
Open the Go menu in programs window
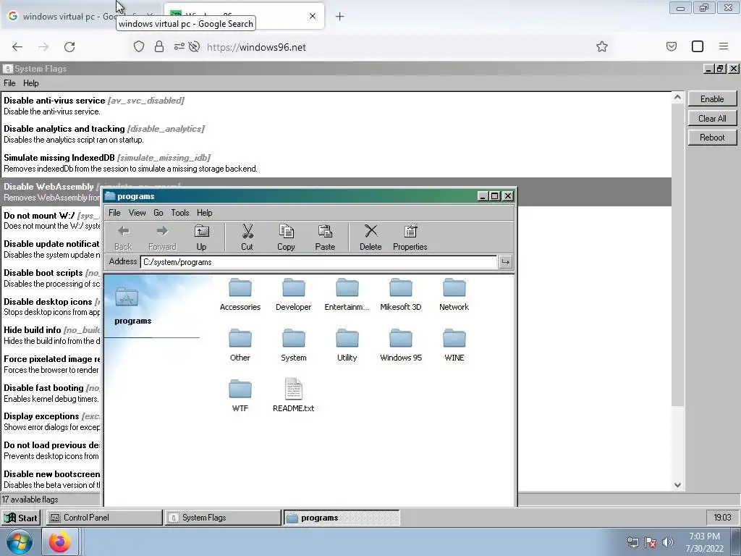tap(158, 213)
